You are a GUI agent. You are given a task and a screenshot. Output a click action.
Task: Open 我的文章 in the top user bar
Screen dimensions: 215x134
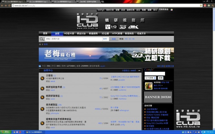110,10
